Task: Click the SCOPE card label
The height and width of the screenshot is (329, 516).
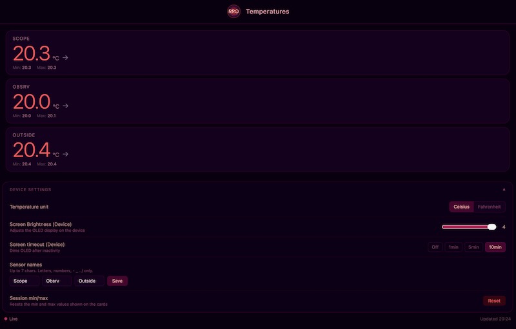Action: [x=21, y=39]
